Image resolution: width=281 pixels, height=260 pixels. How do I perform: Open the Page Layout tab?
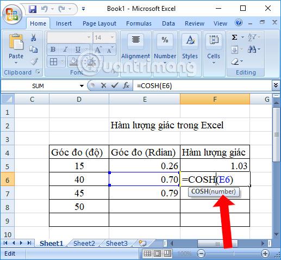click(x=99, y=23)
